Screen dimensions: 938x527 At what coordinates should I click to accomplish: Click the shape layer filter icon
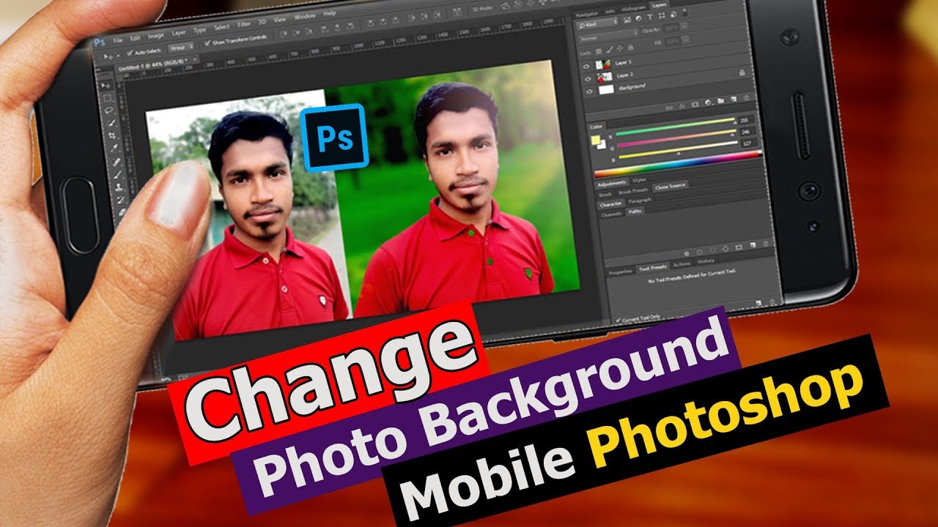pos(662,15)
